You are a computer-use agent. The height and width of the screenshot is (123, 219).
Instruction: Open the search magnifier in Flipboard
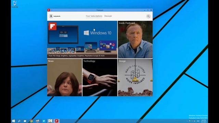[x=149, y=16]
